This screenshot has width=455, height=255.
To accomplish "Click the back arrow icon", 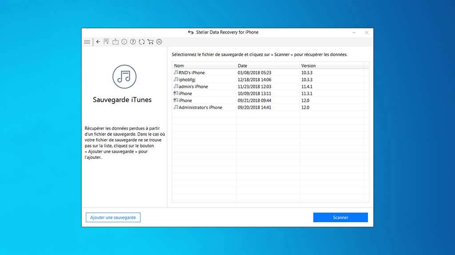I will tap(98, 42).
